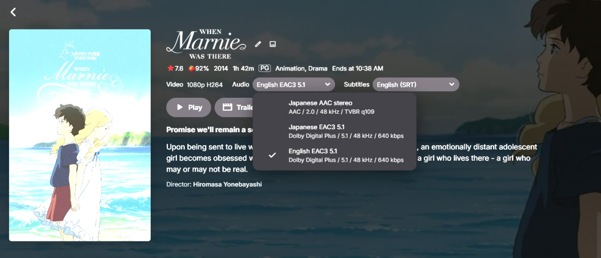Click the Video 1080p H264 info
The height and width of the screenshot is (258, 601).
click(194, 85)
